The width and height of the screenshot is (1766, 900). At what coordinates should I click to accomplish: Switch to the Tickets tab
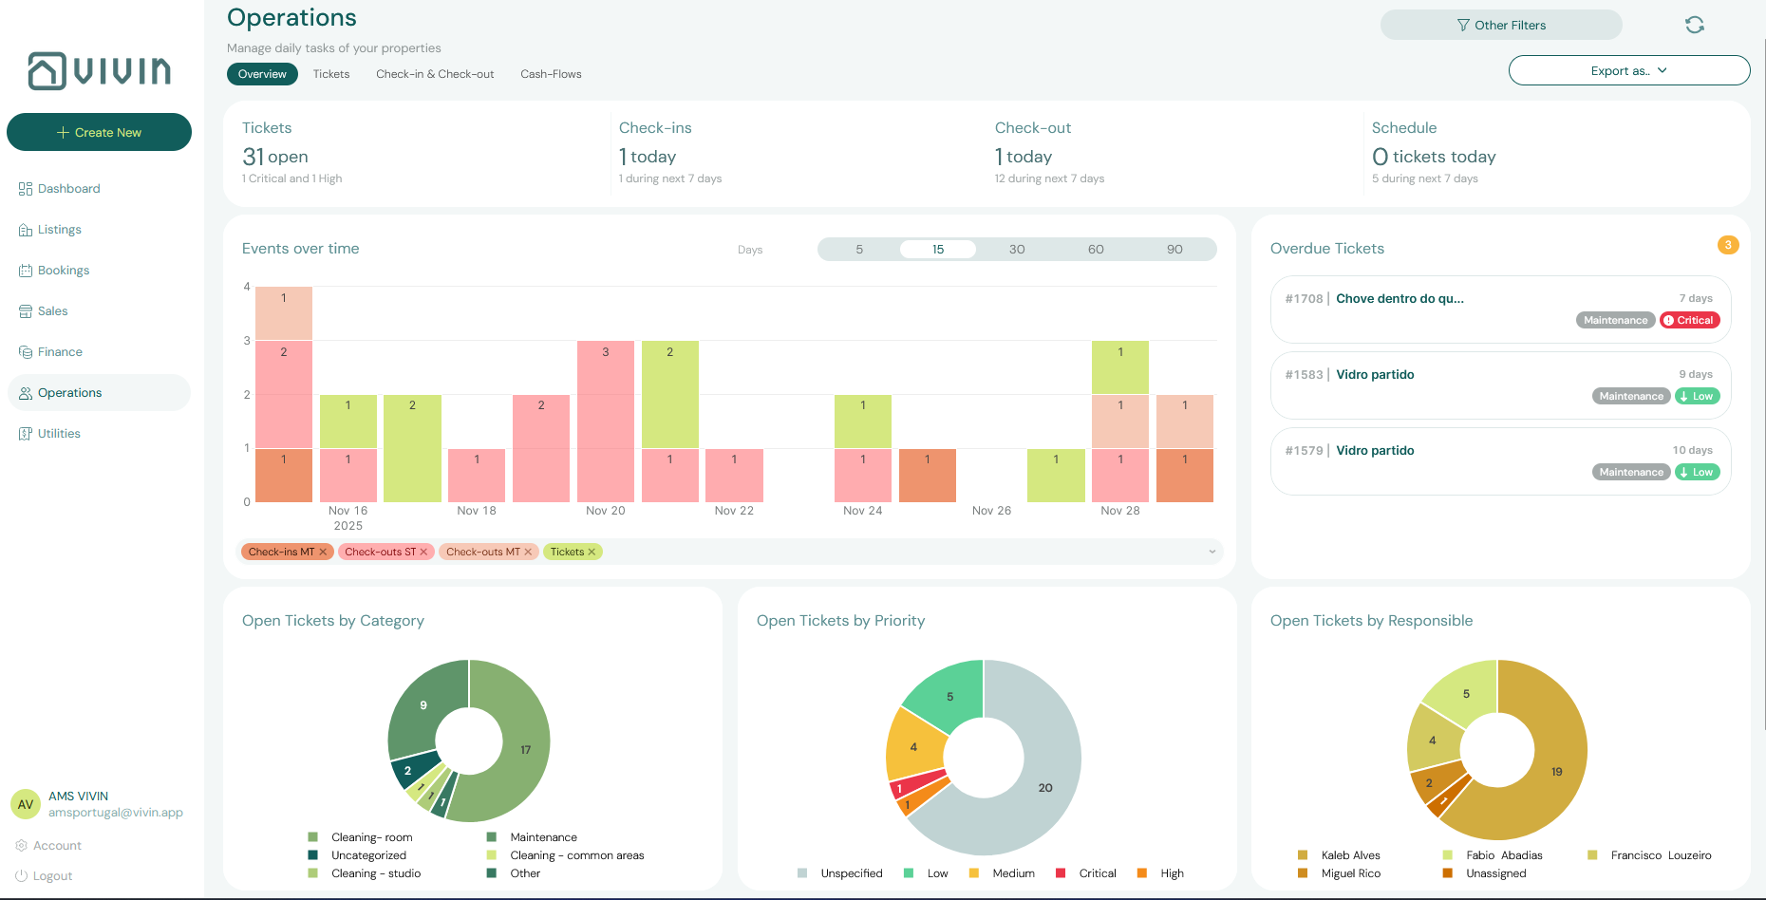[x=330, y=74]
